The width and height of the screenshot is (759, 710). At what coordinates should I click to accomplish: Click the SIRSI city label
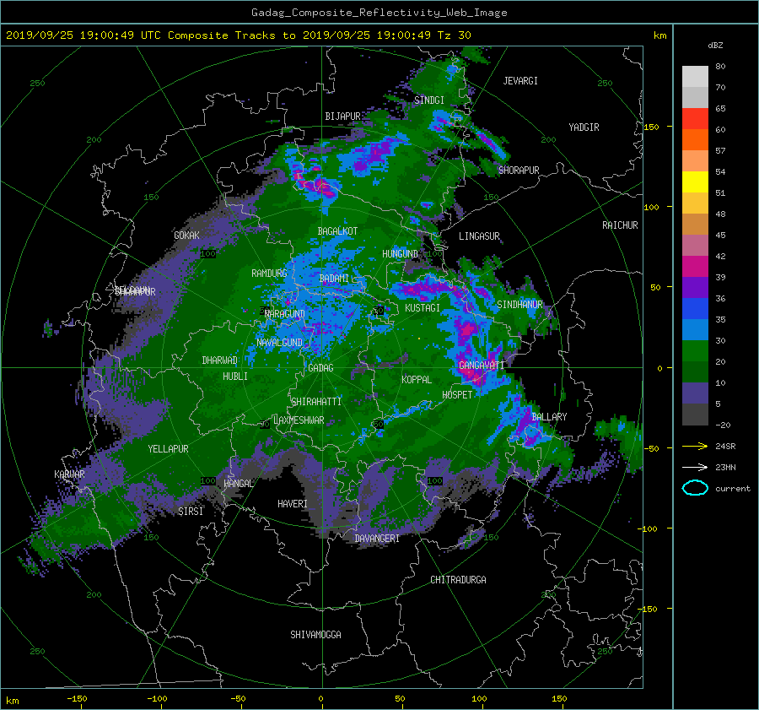coord(191,512)
